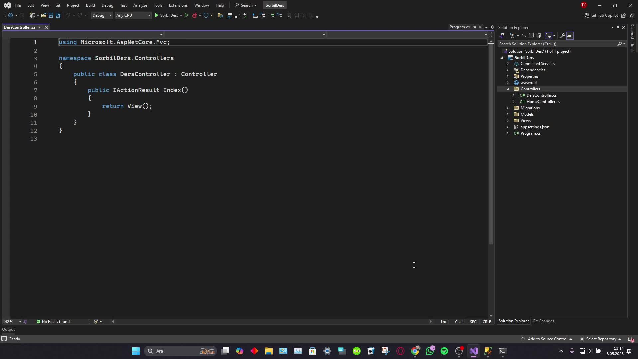Image resolution: width=638 pixels, height=359 pixels.
Task: Click the No issues found indicator
Action: 53,322
